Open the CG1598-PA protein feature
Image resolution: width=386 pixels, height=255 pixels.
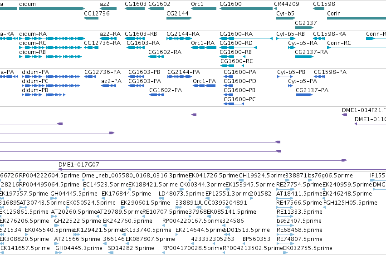[319, 77]
